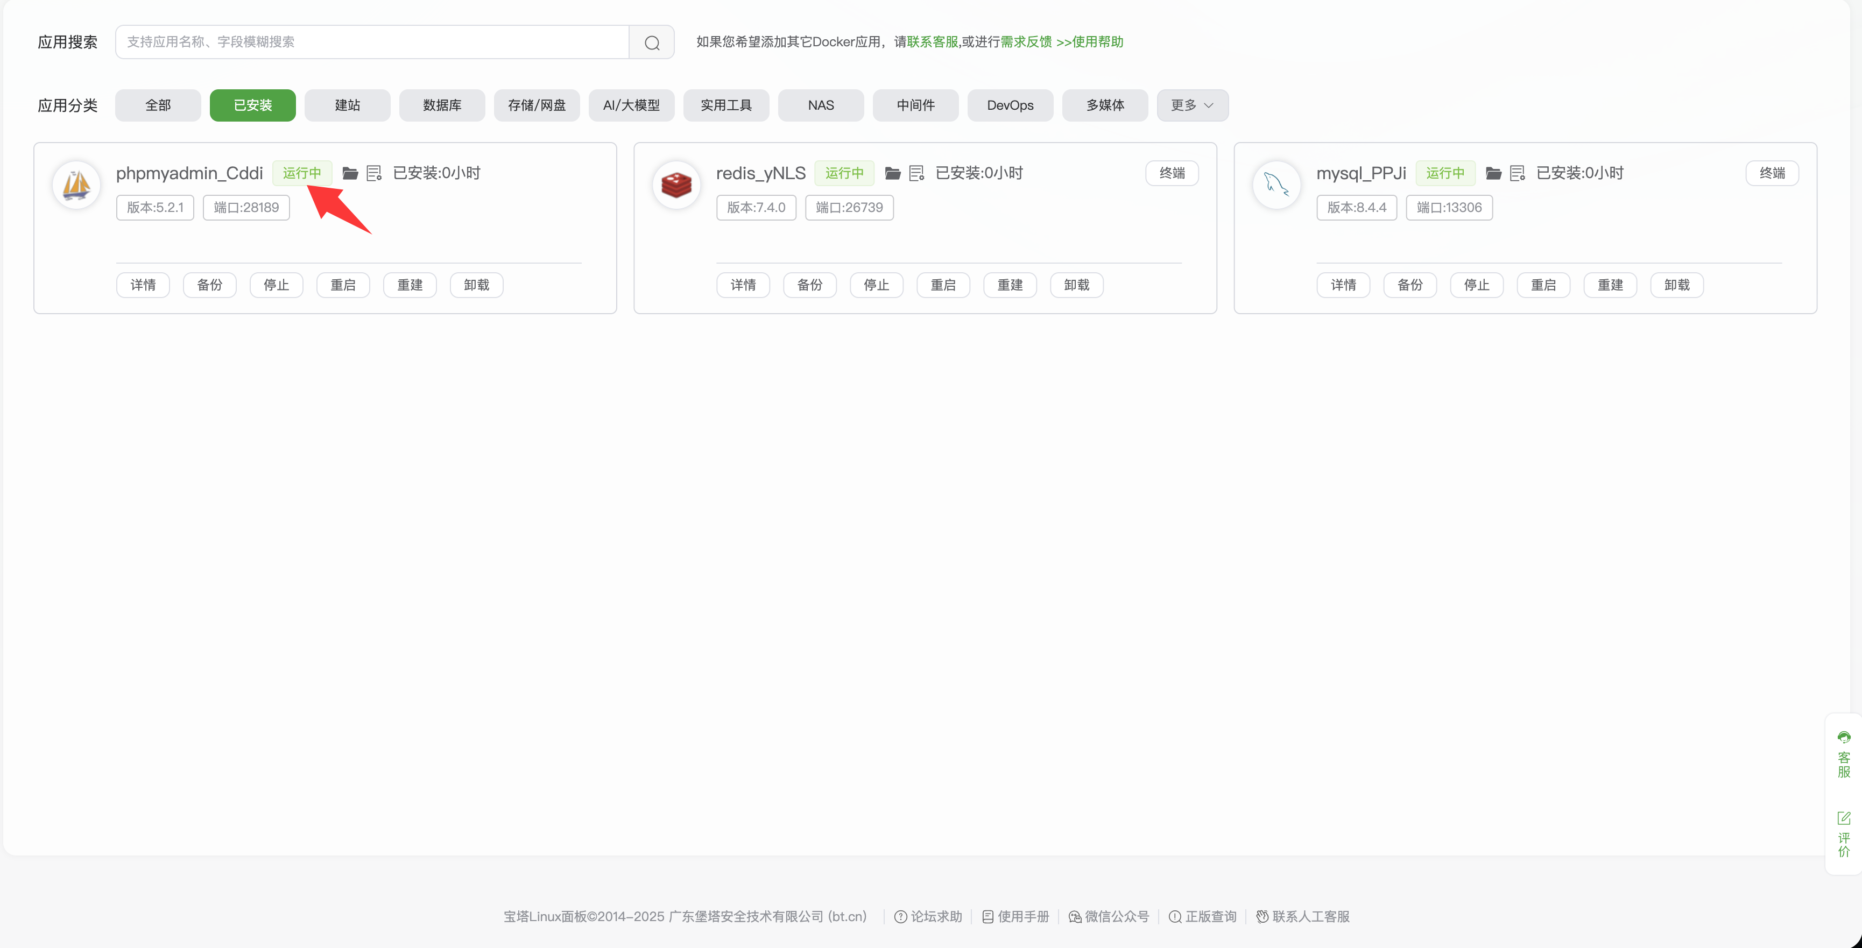Uninstall the mysql_PPJi app
This screenshot has height=948, width=1862.
(x=1676, y=285)
